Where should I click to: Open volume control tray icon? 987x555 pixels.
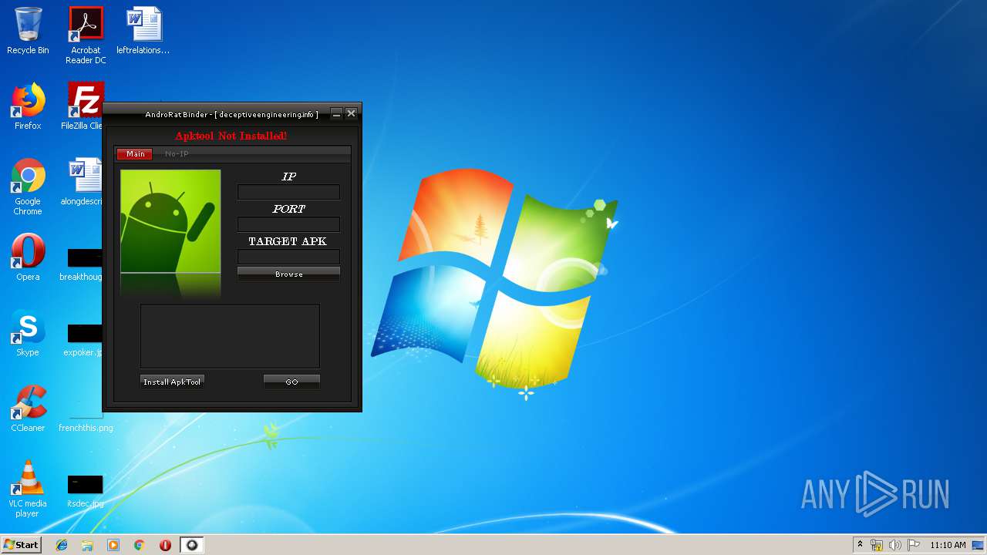[x=894, y=545]
